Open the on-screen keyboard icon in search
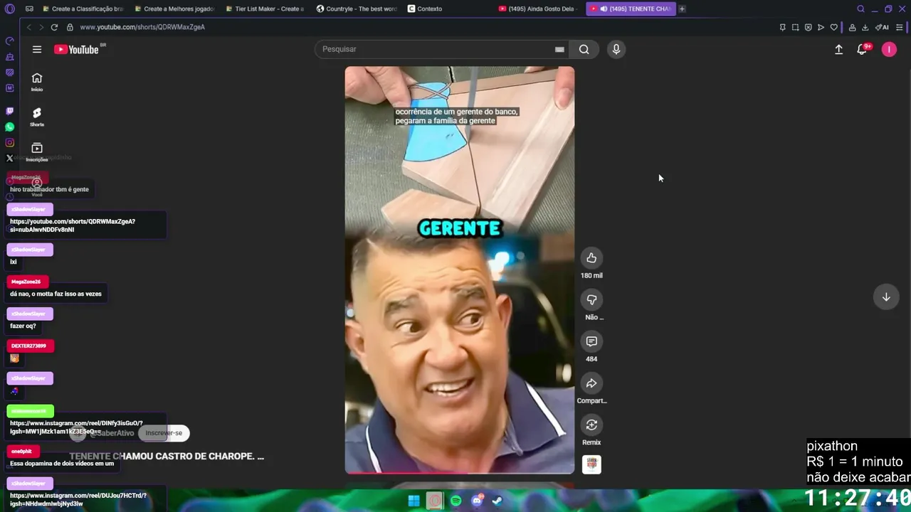 click(559, 49)
